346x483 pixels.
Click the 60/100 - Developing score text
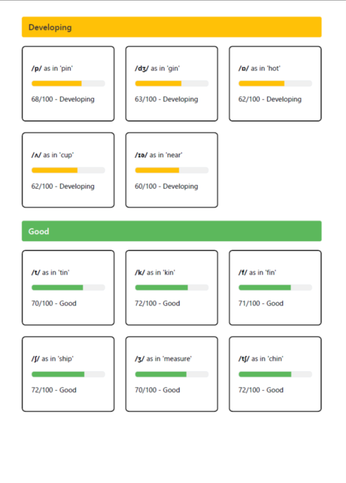pos(166,186)
